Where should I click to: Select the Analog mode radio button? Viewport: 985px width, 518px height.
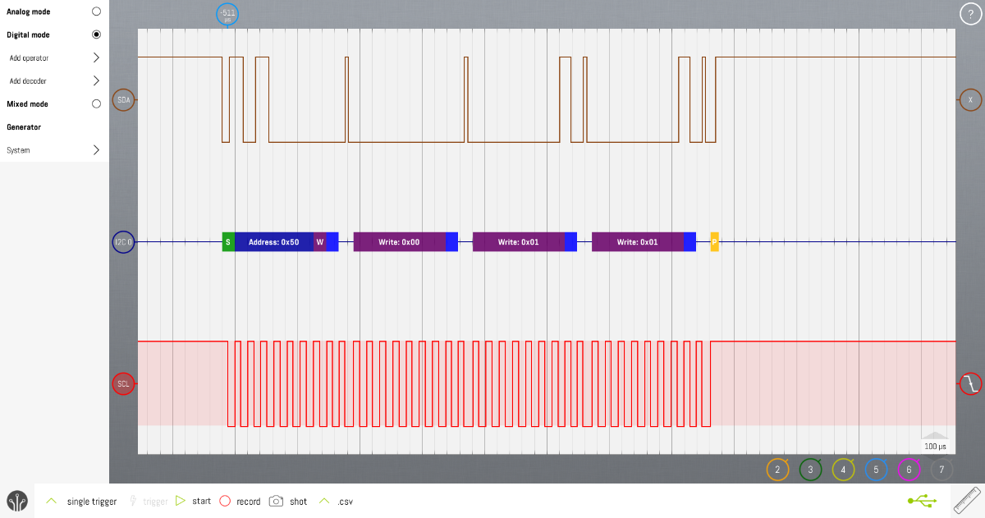(x=96, y=11)
